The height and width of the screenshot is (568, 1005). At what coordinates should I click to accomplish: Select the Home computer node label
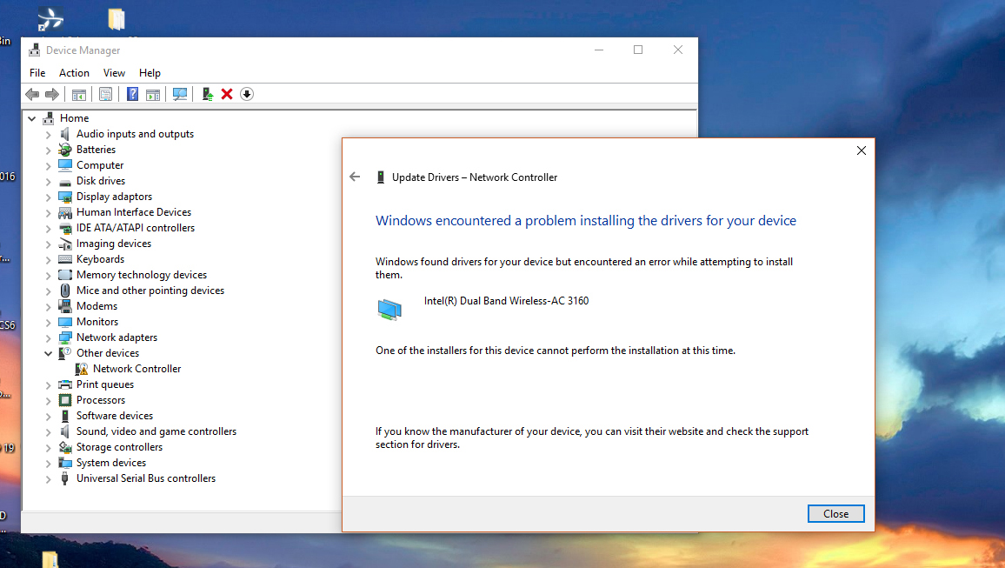pos(75,118)
